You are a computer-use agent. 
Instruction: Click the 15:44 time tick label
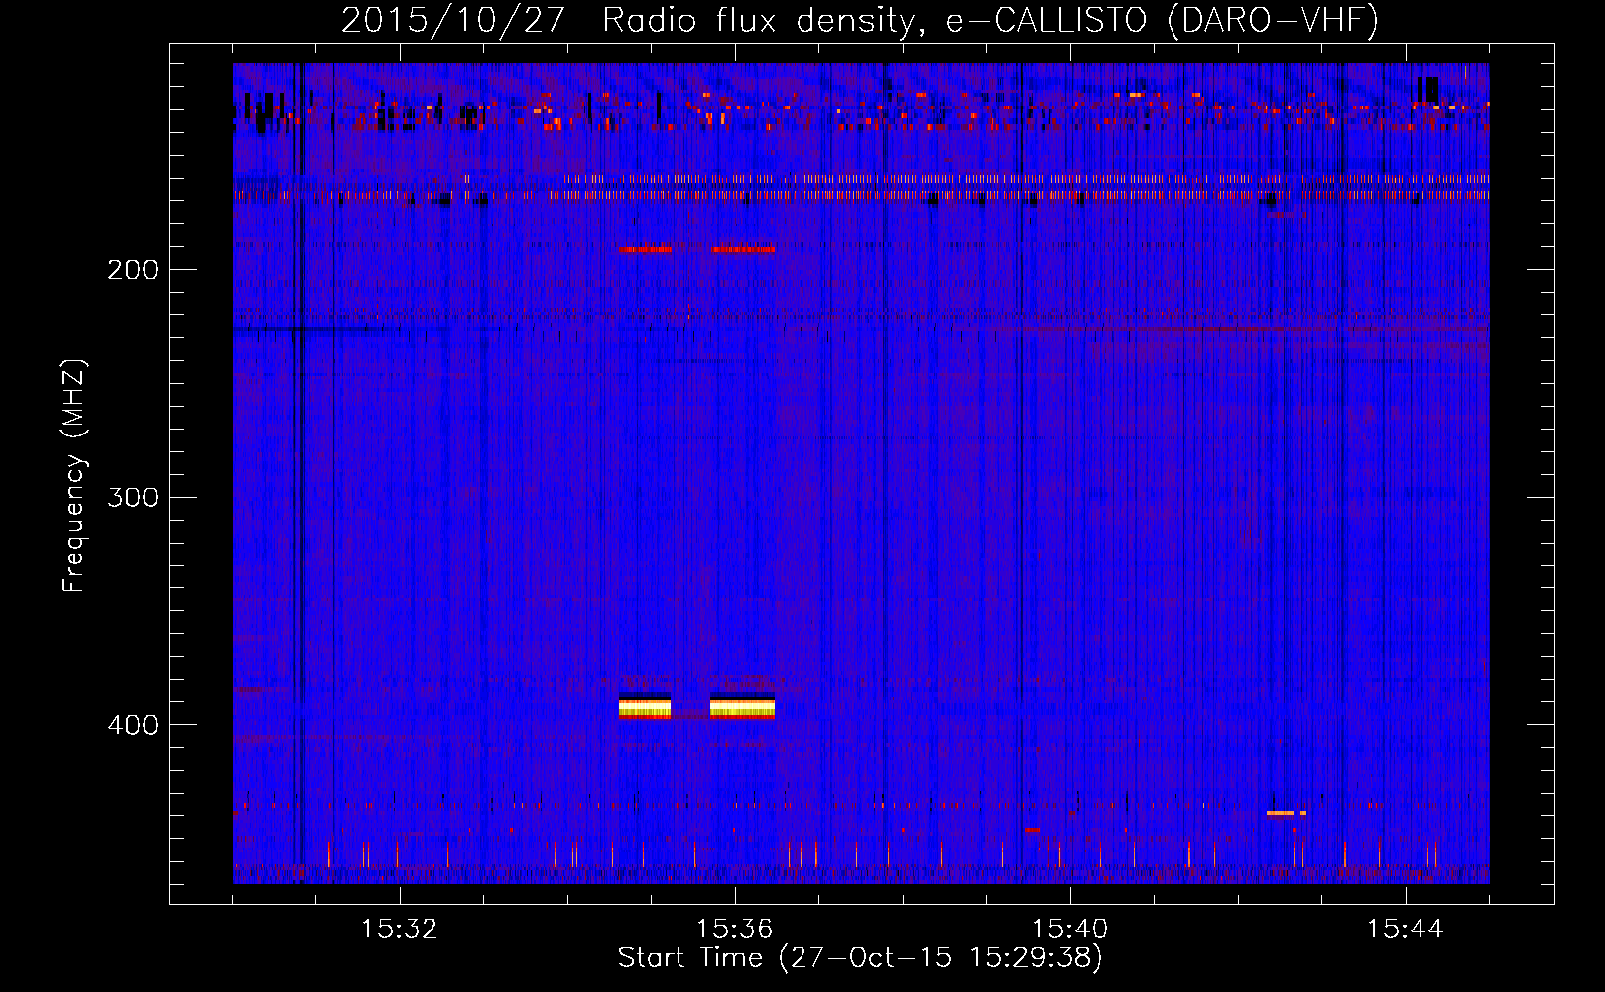coord(1405,930)
